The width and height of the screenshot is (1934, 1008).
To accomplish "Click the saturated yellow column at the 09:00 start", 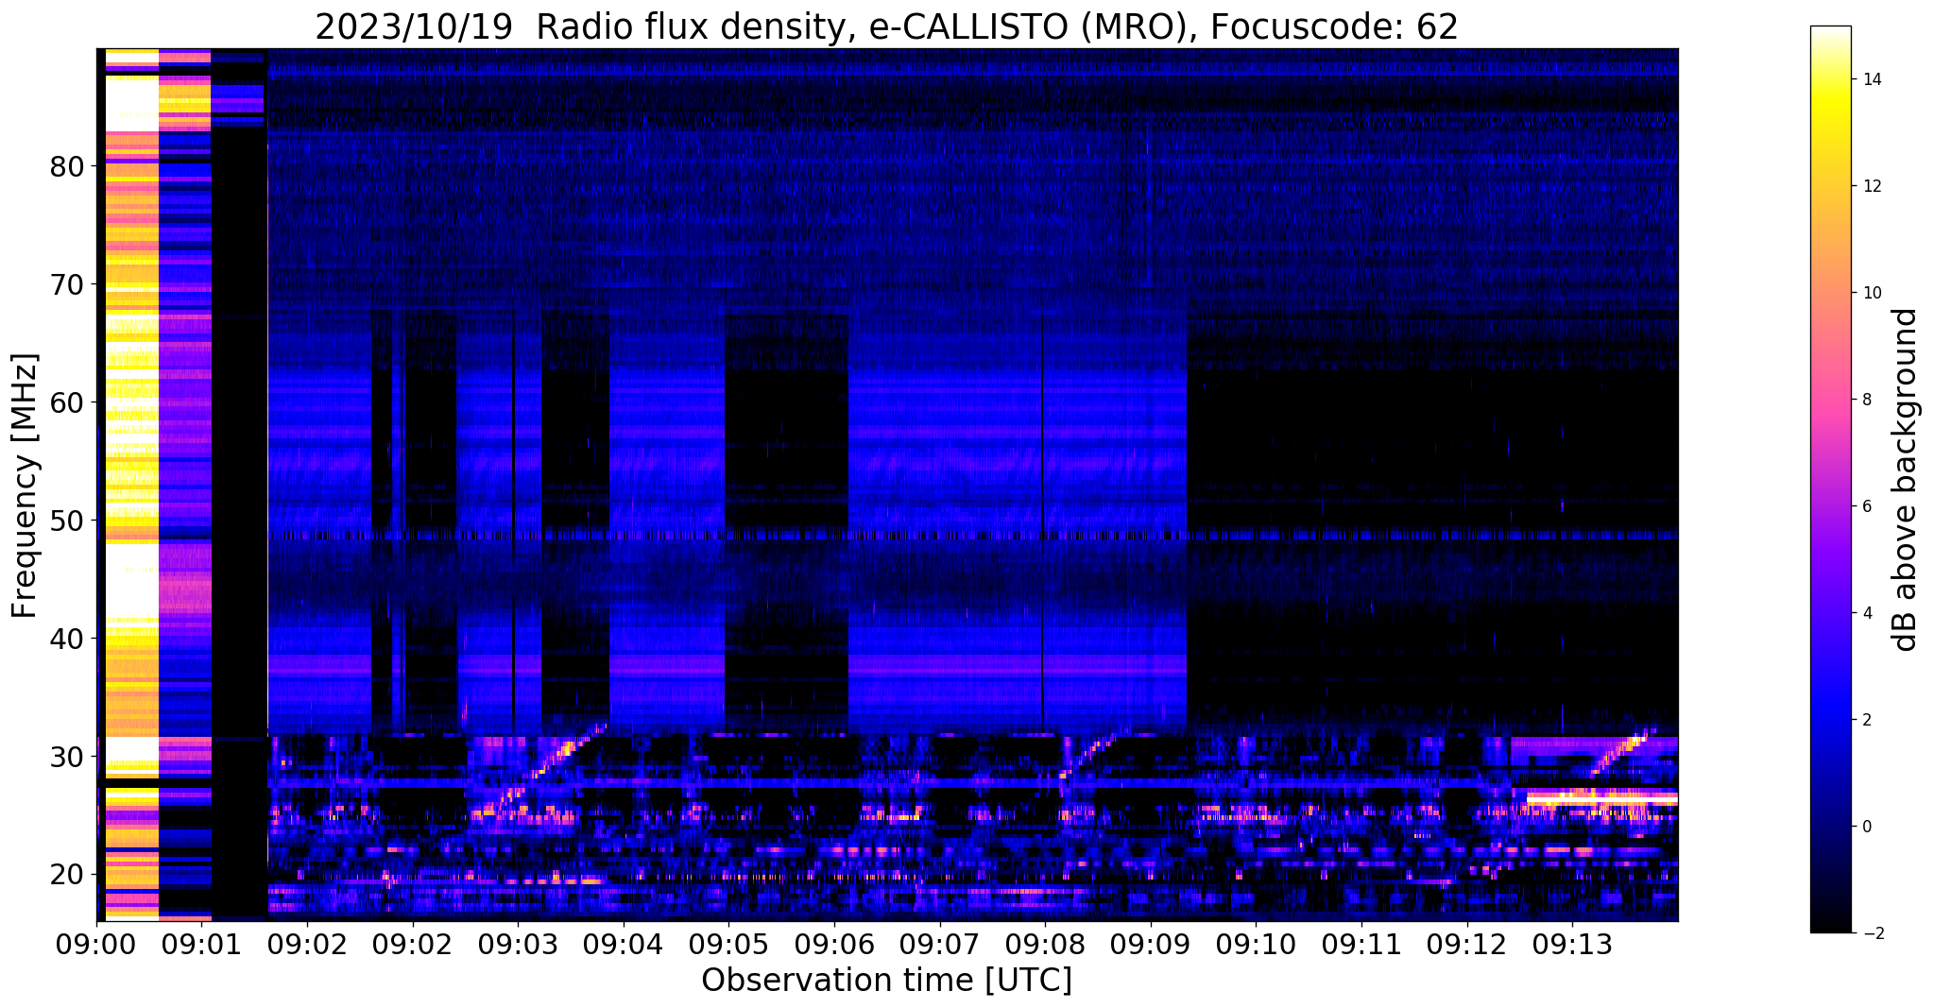I will pyautogui.click(x=131, y=484).
